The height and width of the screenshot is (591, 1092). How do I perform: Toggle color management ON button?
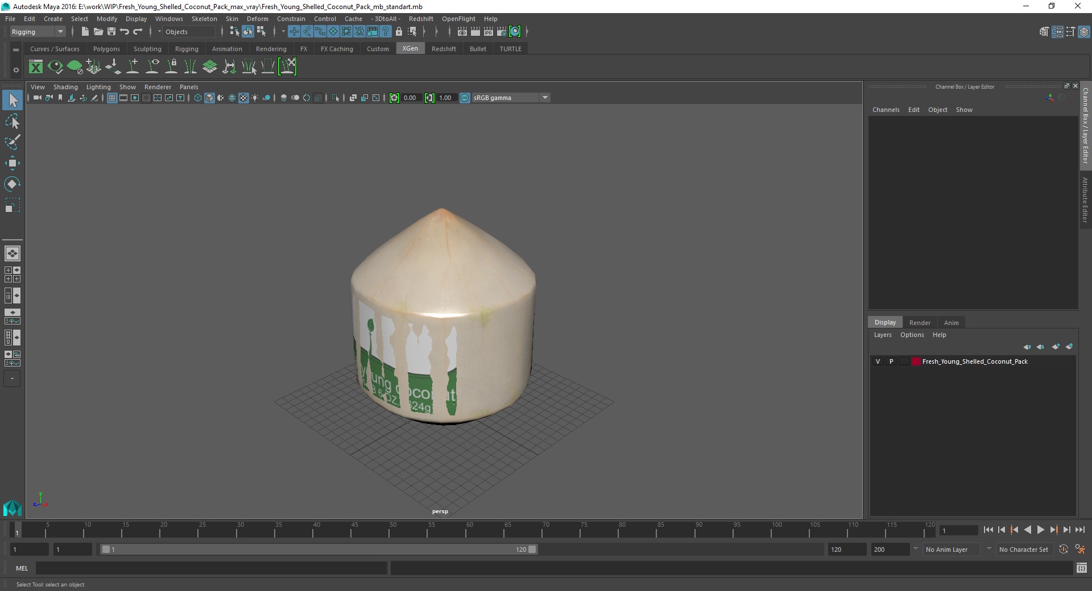465,98
